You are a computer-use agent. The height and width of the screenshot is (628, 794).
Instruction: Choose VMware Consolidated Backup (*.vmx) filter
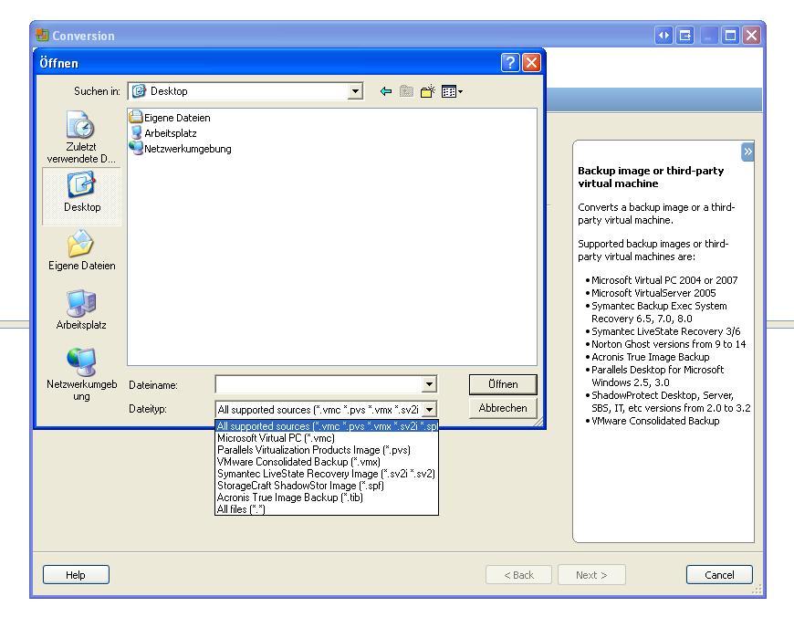pos(327,462)
